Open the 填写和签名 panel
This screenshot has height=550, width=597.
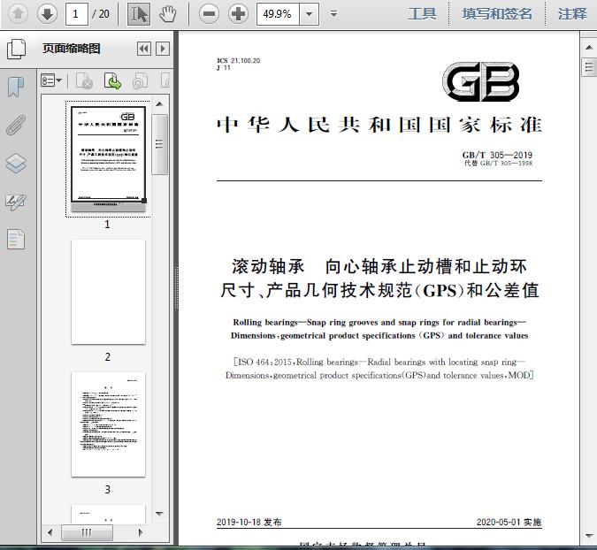(x=497, y=14)
